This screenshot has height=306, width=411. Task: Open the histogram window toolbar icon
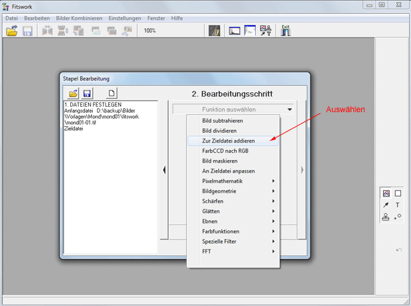234,31
